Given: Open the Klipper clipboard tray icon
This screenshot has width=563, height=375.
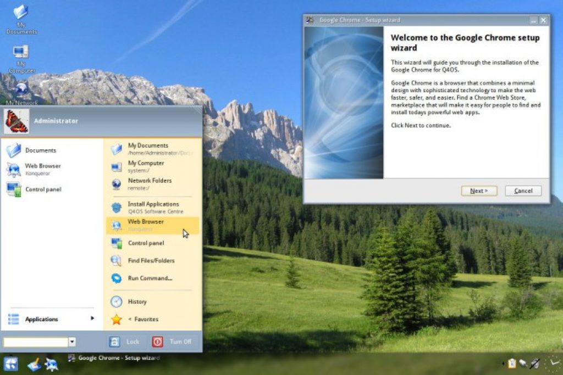Looking at the screenshot, I should click(512, 363).
